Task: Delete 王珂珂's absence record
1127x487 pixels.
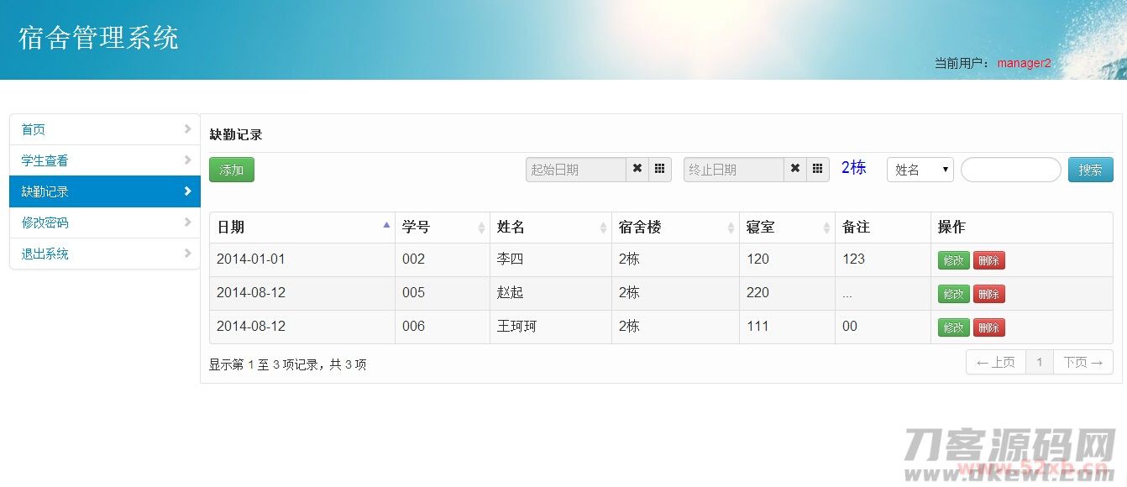Action: [x=988, y=327]
